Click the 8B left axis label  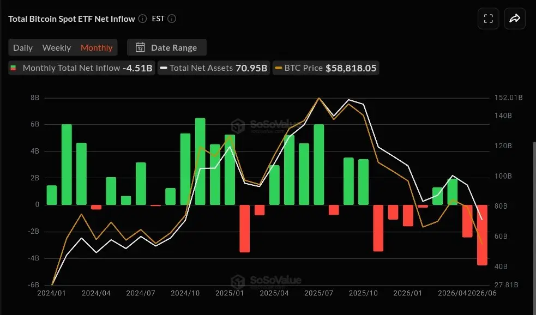[35, 98]
